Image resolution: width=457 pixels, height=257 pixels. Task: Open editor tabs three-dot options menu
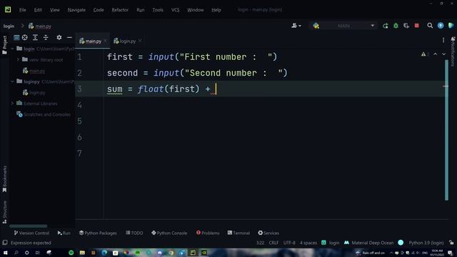coord(443,40)
